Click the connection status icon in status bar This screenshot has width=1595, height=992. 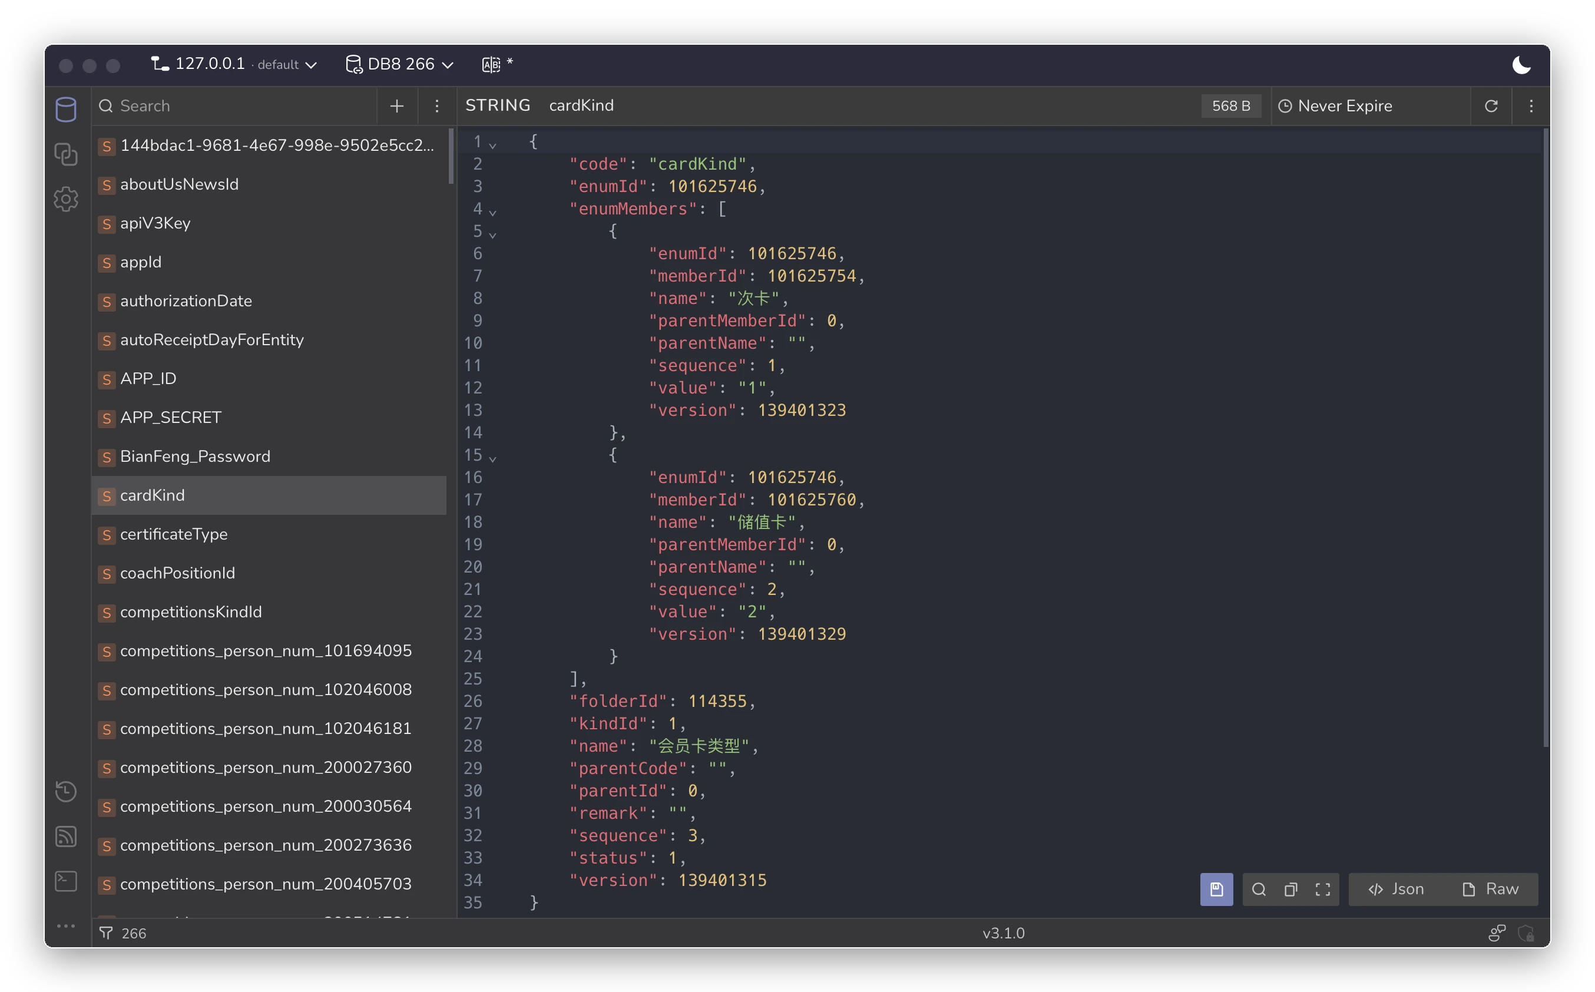pos(1497,933)
